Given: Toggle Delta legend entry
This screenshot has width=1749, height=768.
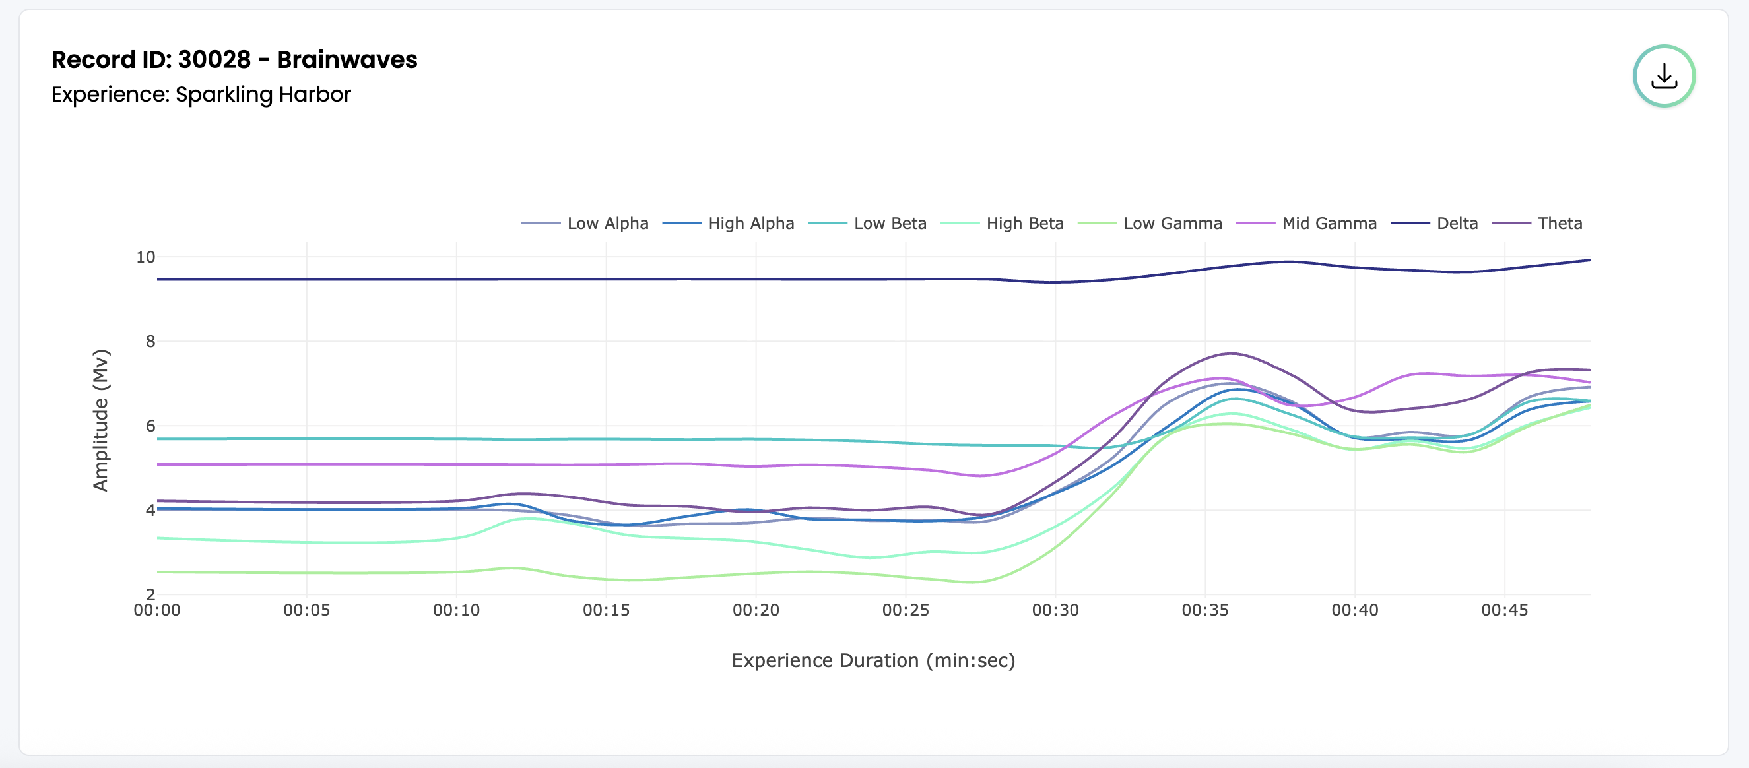Looking at the screenshot, I should (x=1457, y=224).
